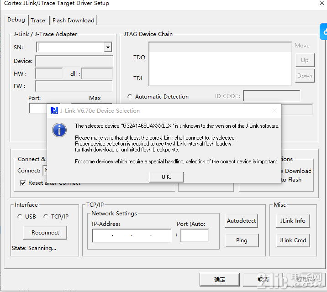This screenshot has height=292, width=327.
Task: Open JLink Info
Action: [293, 221]
